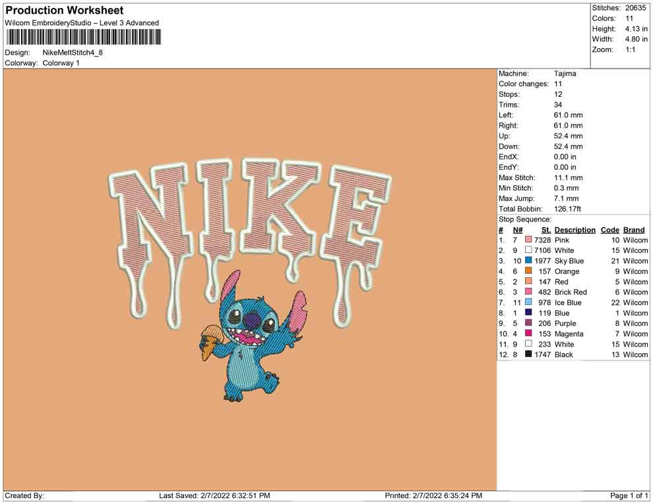Viewport: 653px width, 502px height.
Task: Click the white swatch for stitch 233
Action: [x=528, y=343]
